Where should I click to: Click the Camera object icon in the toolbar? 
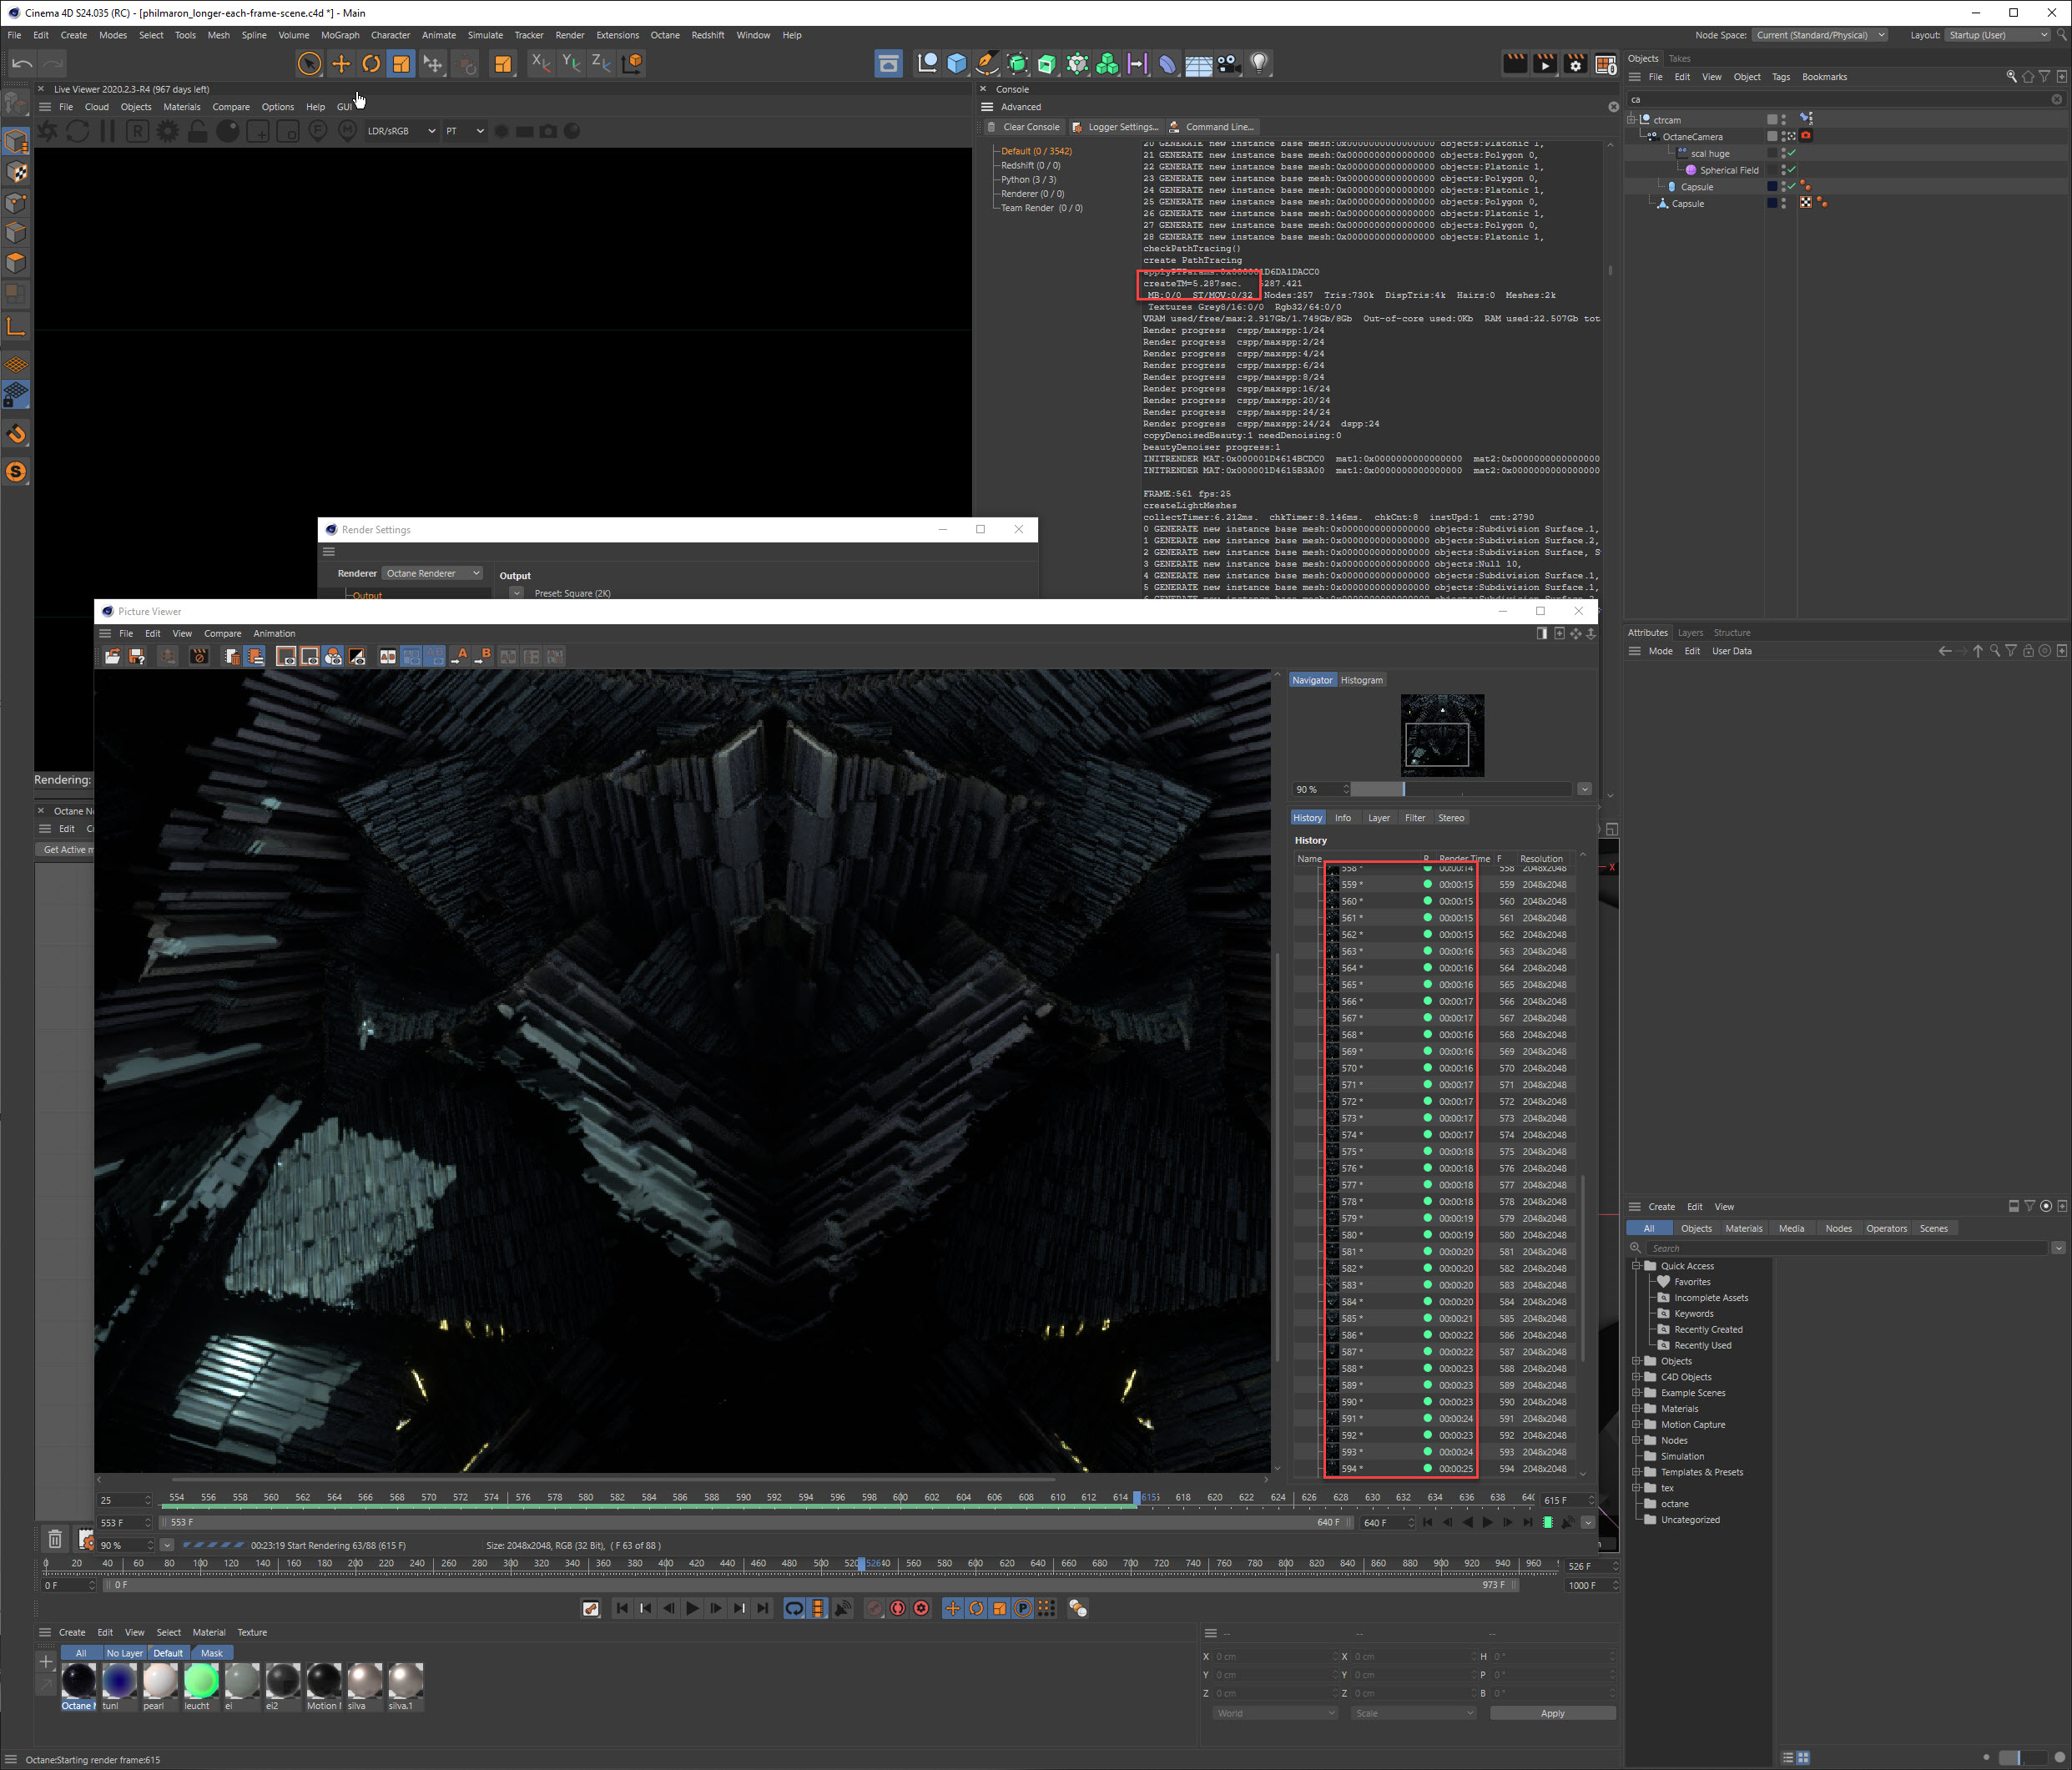[1228, 64]
